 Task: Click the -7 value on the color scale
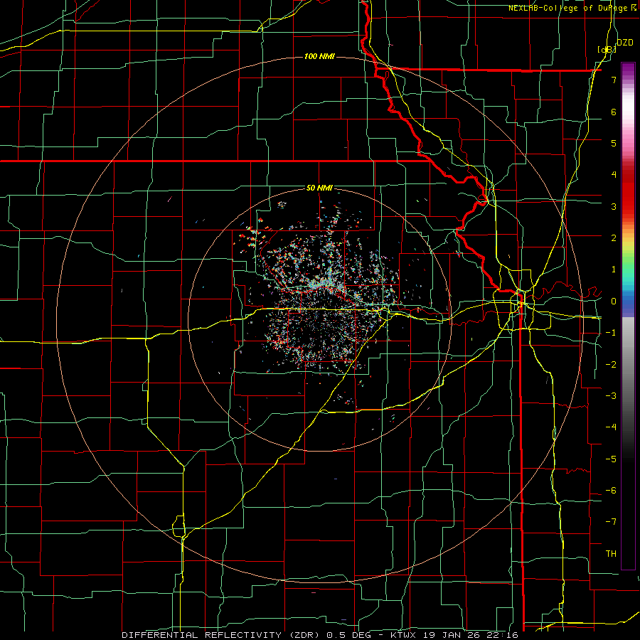[x=611, y=522]
